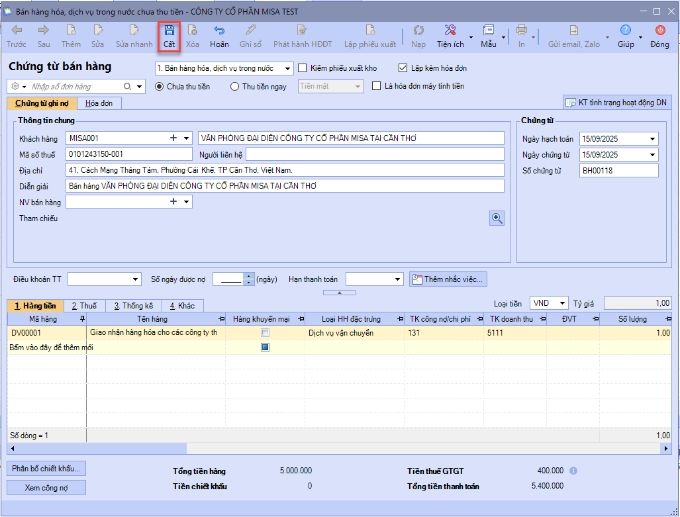Click the plus icon beside Khách hàng field
Image resolution: width=680 pixels, height=517 pixels.
click(173, 138)
